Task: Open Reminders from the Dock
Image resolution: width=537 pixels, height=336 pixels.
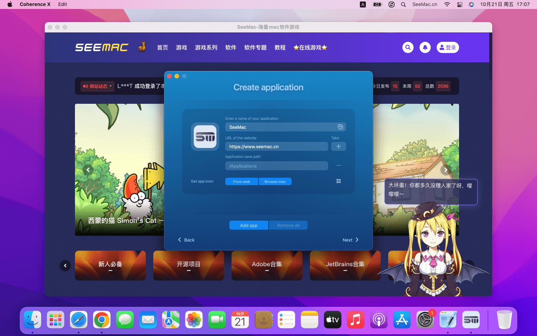Action: [x=286, y=320]
